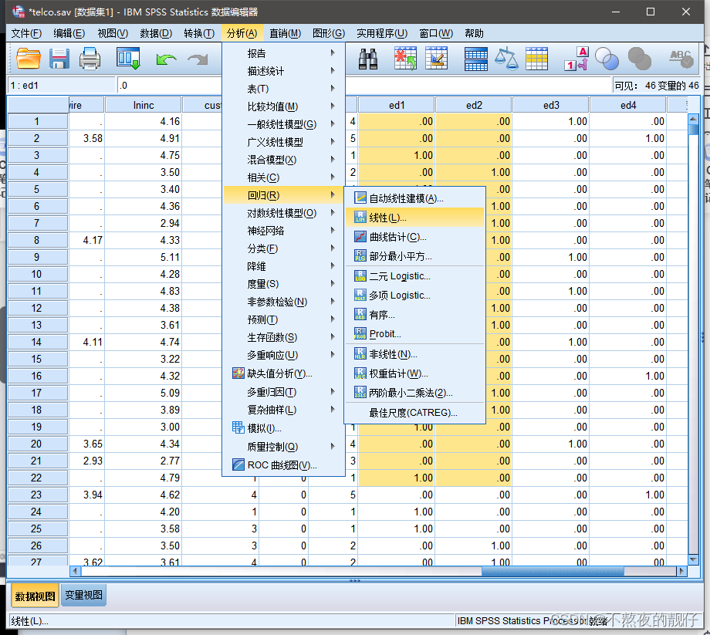Select the lninc column header

click(144, 106)
